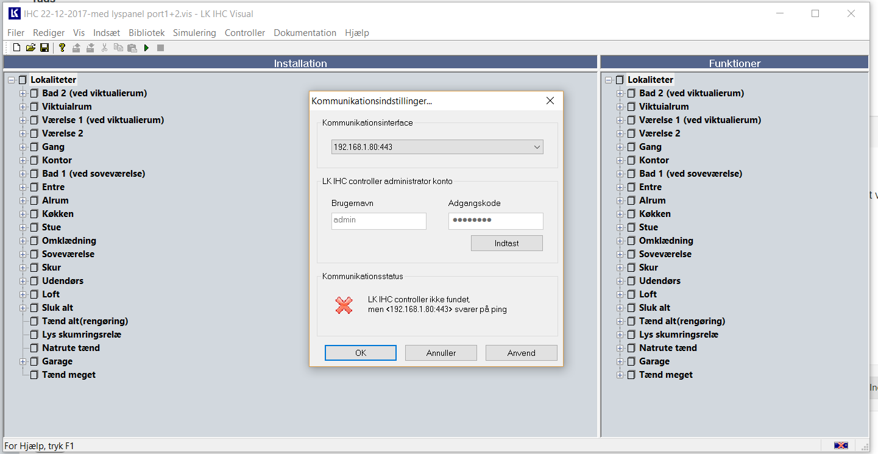Click the Save floppy disk icon
The width and height of the screenshot is (878, 454).
tap(44, 48)
